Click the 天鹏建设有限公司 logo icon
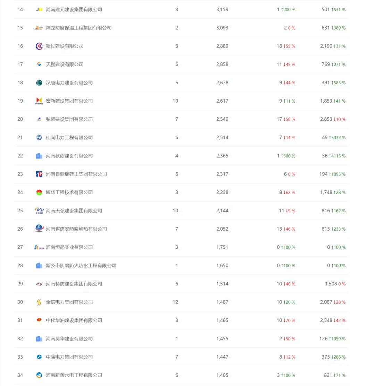 [39, 64]
